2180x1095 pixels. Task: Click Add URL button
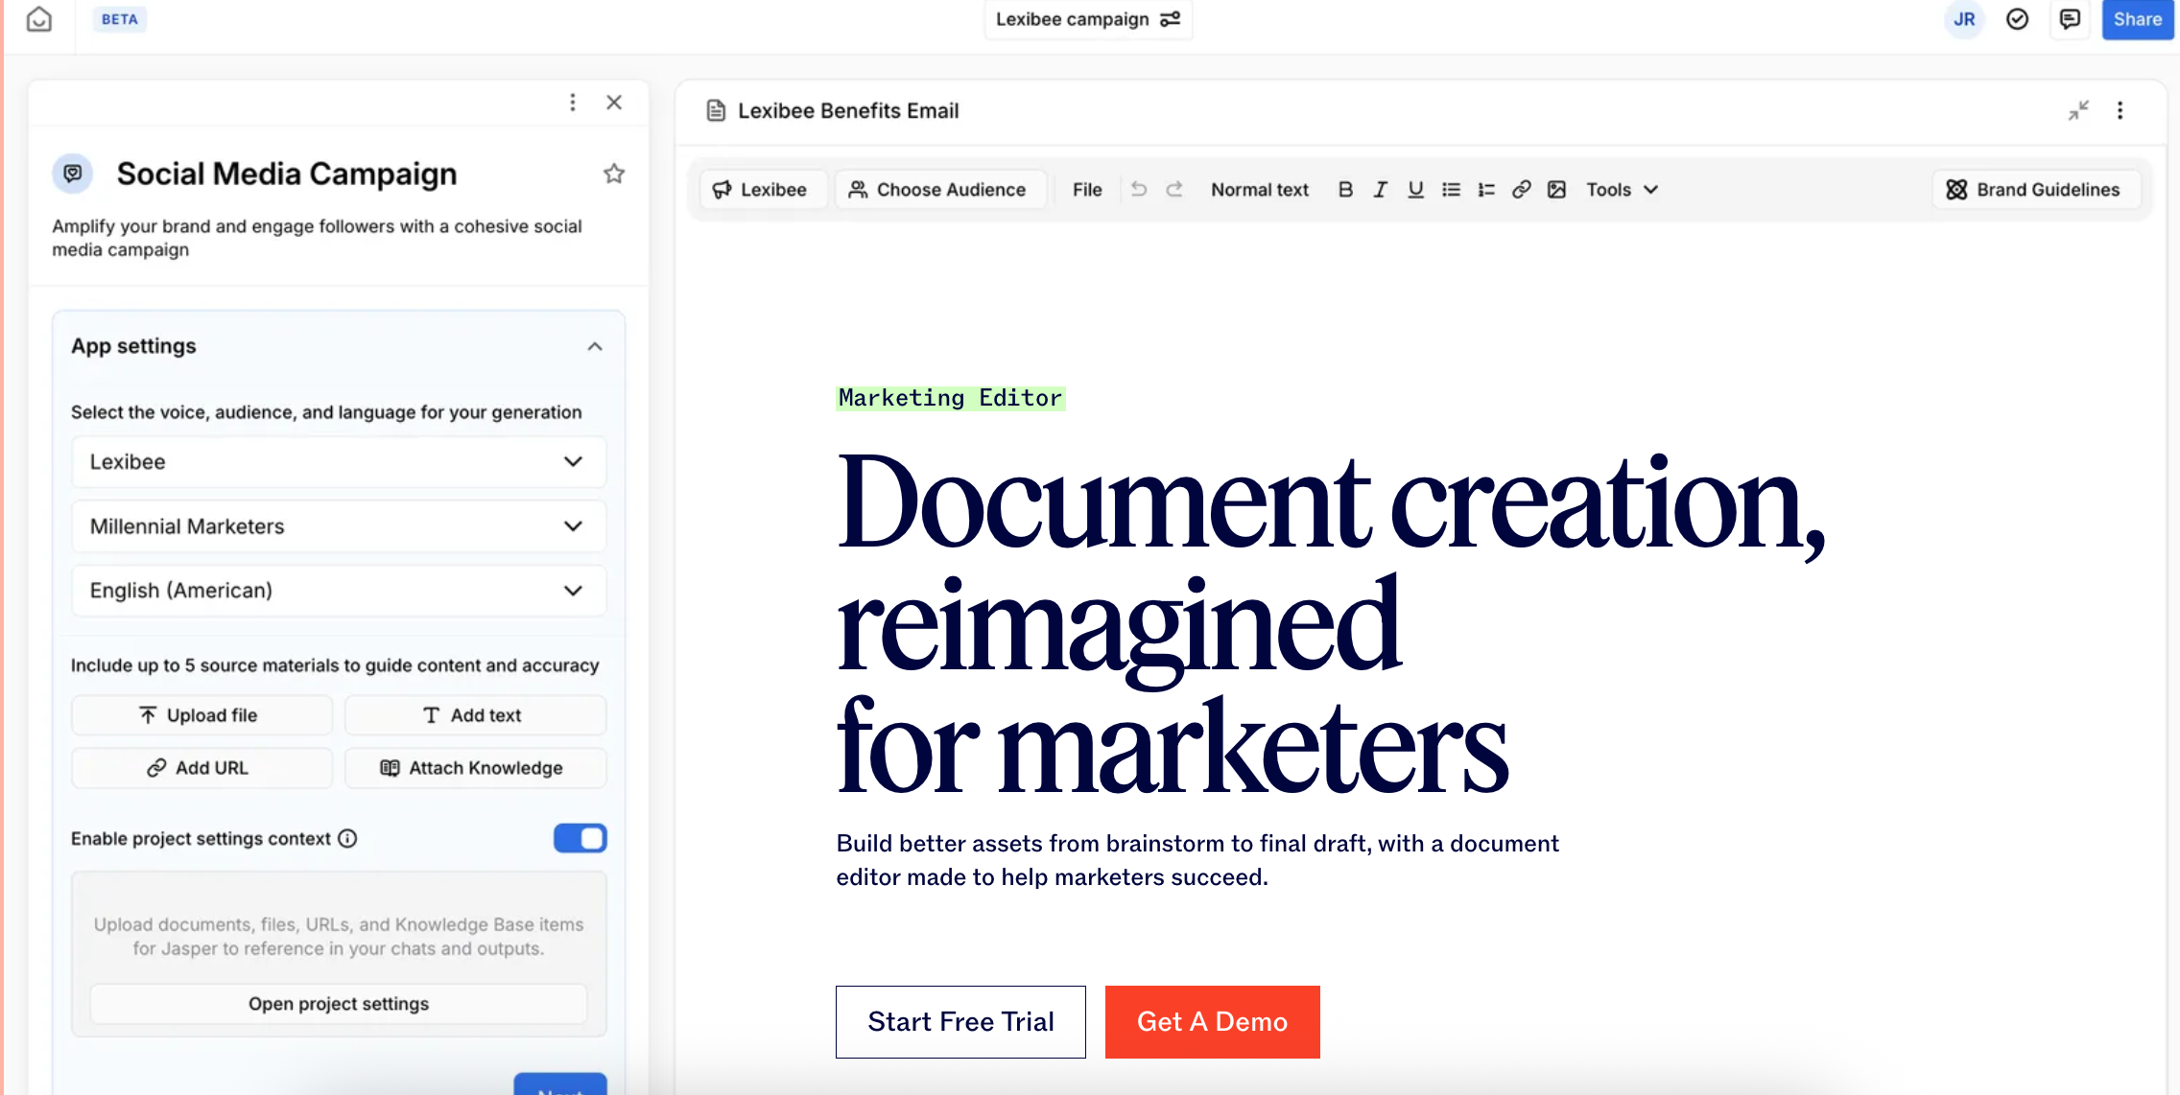pyautogui.click(x=201, y=768)
